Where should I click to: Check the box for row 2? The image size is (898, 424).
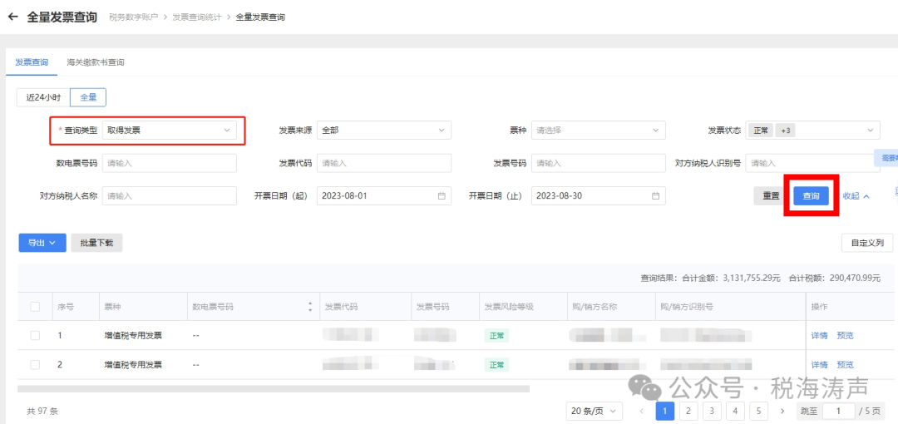(x=35, y=365)
